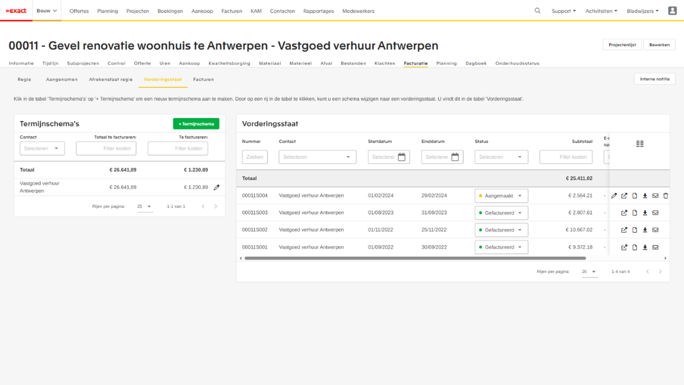View document icon for statement 00011S002
Image resolution: width=684 pixels, height=385 pixels.
coord(634,230)
